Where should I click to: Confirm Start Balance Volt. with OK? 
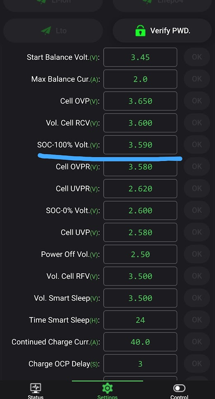pos(197,57)
